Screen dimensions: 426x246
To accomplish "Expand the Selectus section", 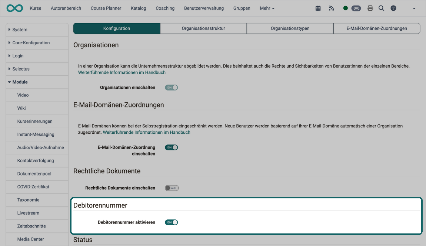I will pos(37,69).
